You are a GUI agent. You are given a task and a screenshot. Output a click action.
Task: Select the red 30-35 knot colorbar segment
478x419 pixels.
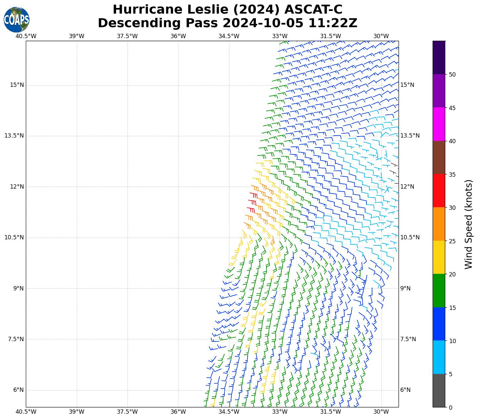click(x=439, y=191)
